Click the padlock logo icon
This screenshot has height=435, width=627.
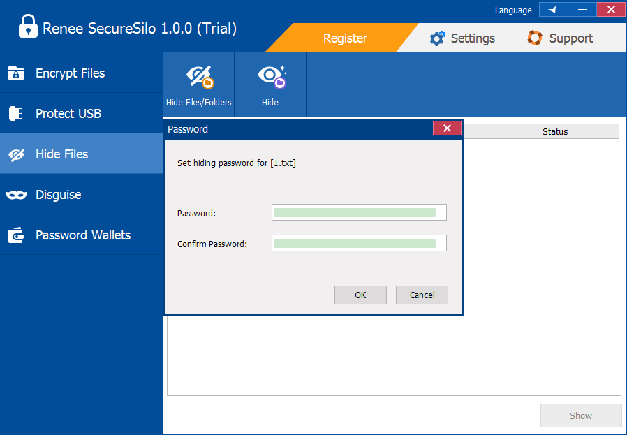click(x=28, y=27)
